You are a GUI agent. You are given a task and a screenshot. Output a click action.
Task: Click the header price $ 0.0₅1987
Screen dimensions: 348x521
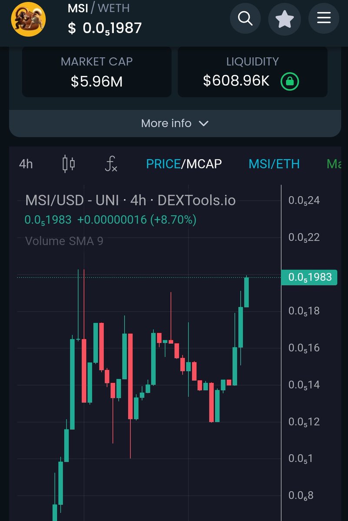[x=105, y=28]
